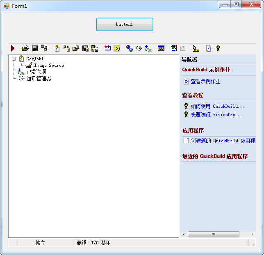Click the red Run jobs arrow icon
The height and width of the screenshot is (255, 264).
13,48
